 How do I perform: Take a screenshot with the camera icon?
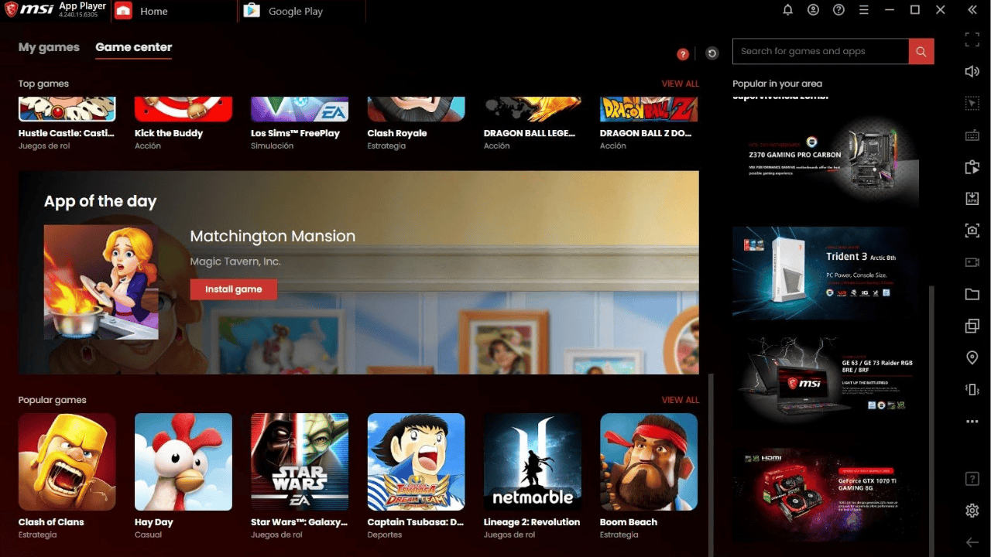(x=972, y=231)
